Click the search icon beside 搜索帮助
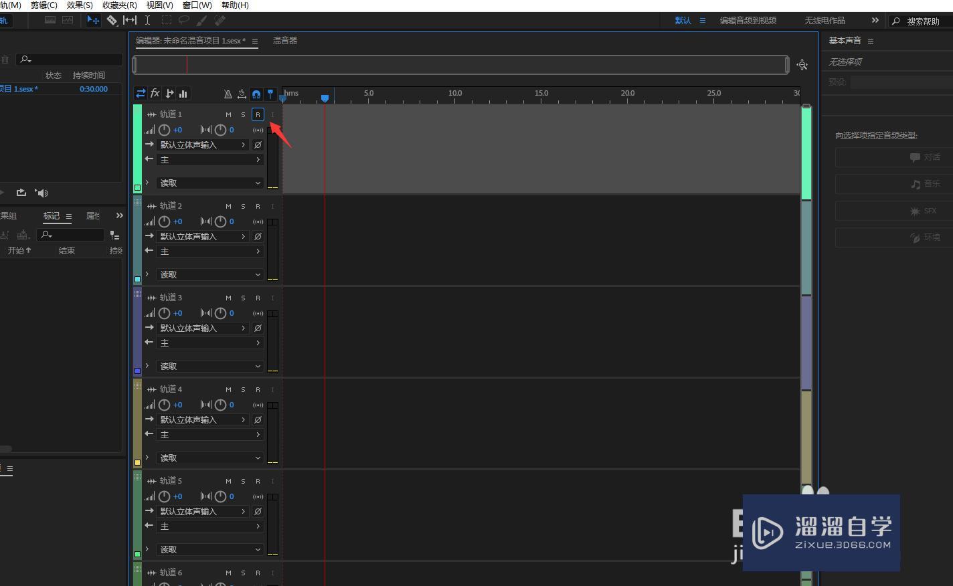Screen dimensions: 953x586 (x=896, y=21)
